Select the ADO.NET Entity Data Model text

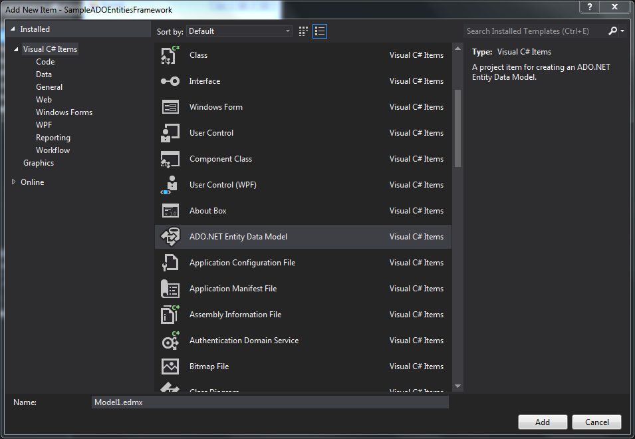238,237
